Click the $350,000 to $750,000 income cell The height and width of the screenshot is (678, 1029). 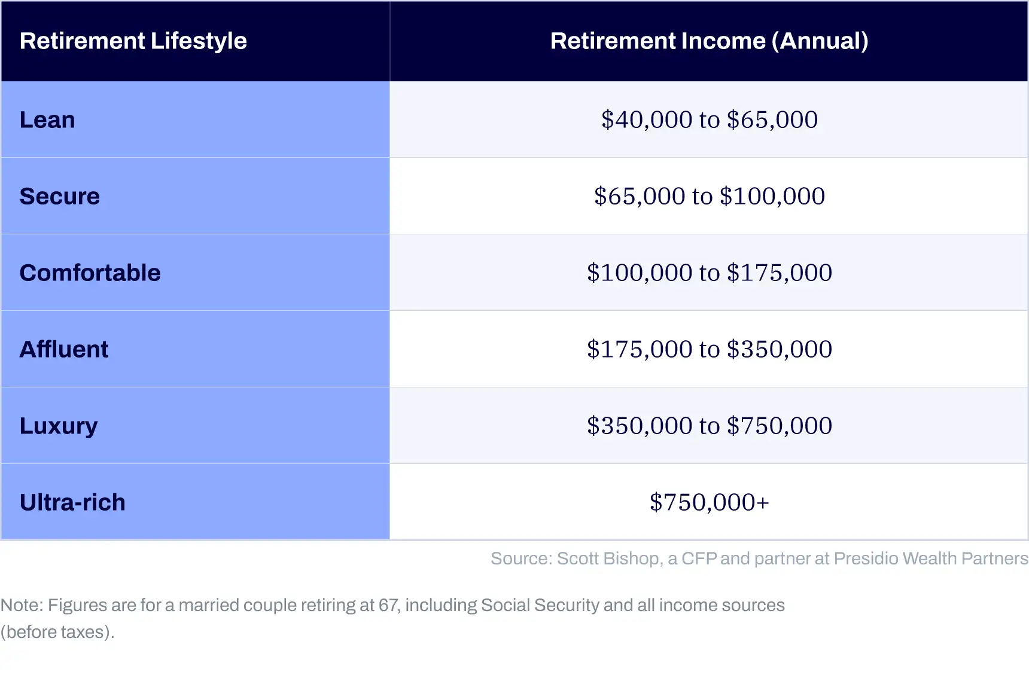(x=709, y=426)
